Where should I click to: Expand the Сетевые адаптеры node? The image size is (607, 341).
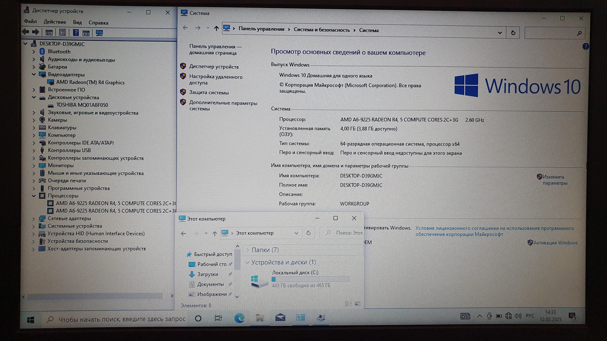click(33, 219)
